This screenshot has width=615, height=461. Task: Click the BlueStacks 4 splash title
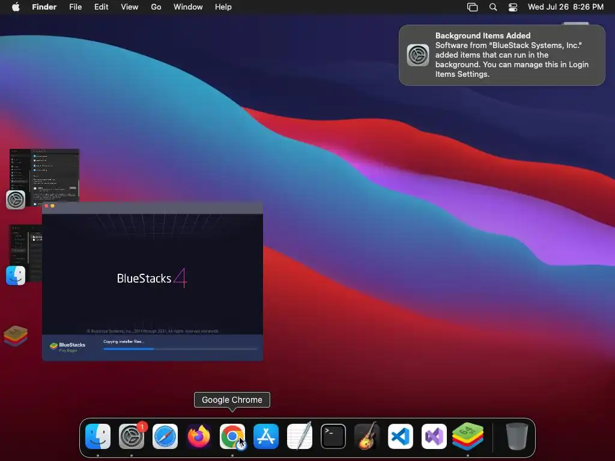click(152, 278)
